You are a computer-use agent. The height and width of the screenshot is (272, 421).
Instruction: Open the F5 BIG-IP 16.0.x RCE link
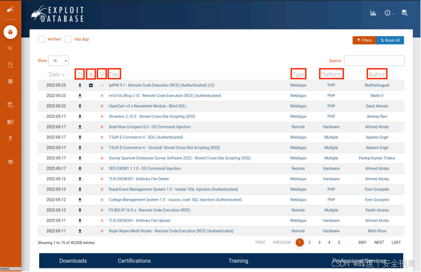[x=149, y=210]
